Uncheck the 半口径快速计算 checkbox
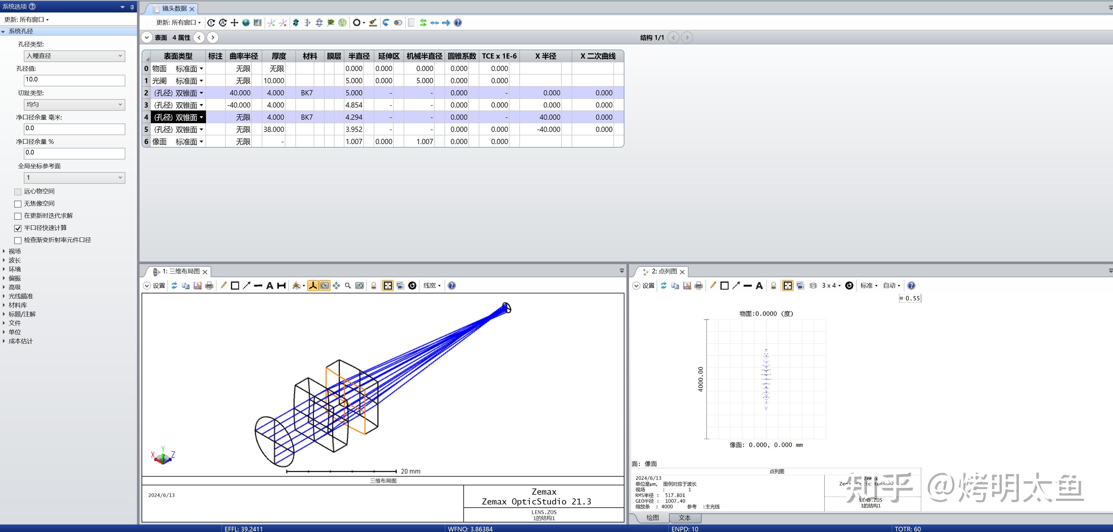 18,228
